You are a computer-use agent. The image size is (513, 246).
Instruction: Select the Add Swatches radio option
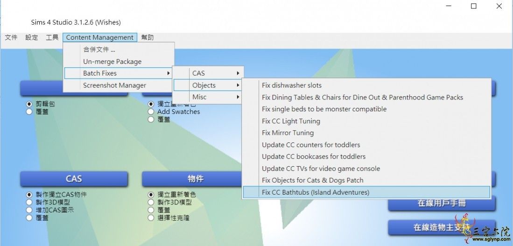pos(151,112)
